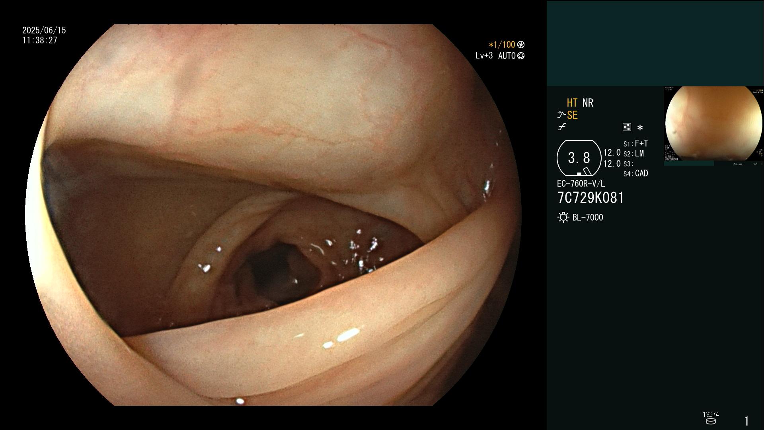The height and width of the screenshot is (430, 764).
Task: Click the Lv+3 brightness level
Action: click(484, 55)
